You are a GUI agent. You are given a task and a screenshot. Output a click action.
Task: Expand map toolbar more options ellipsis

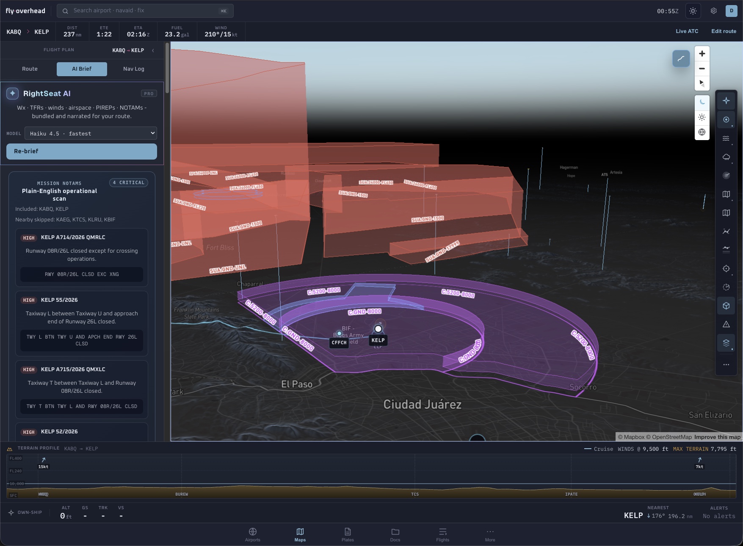[726, 364]
